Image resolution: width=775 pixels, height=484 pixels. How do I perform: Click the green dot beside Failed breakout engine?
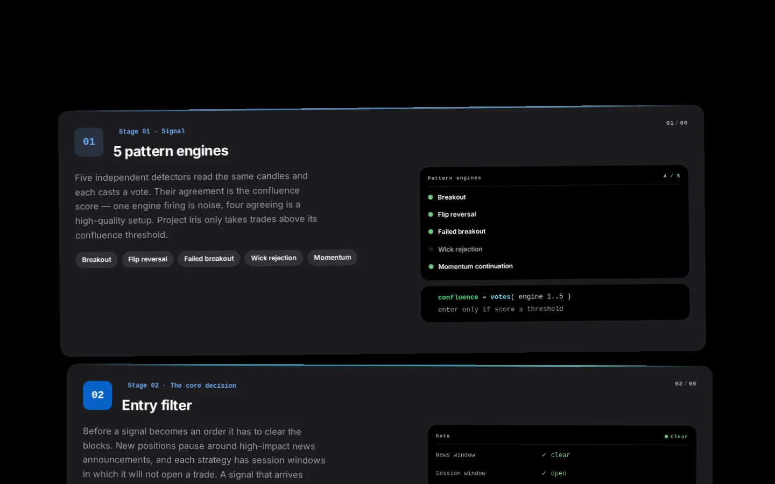coord(431,232)
